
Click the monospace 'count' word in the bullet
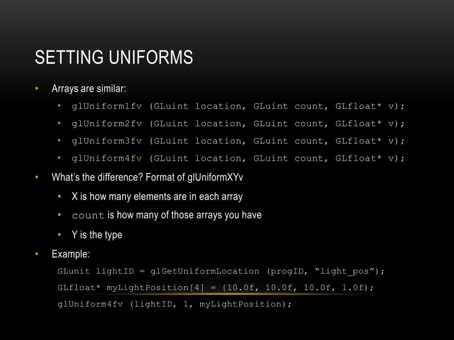coord(88,216)
